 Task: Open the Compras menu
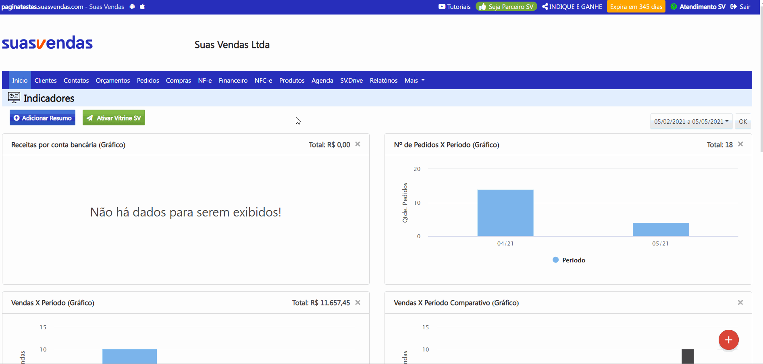tap(179, 80)
